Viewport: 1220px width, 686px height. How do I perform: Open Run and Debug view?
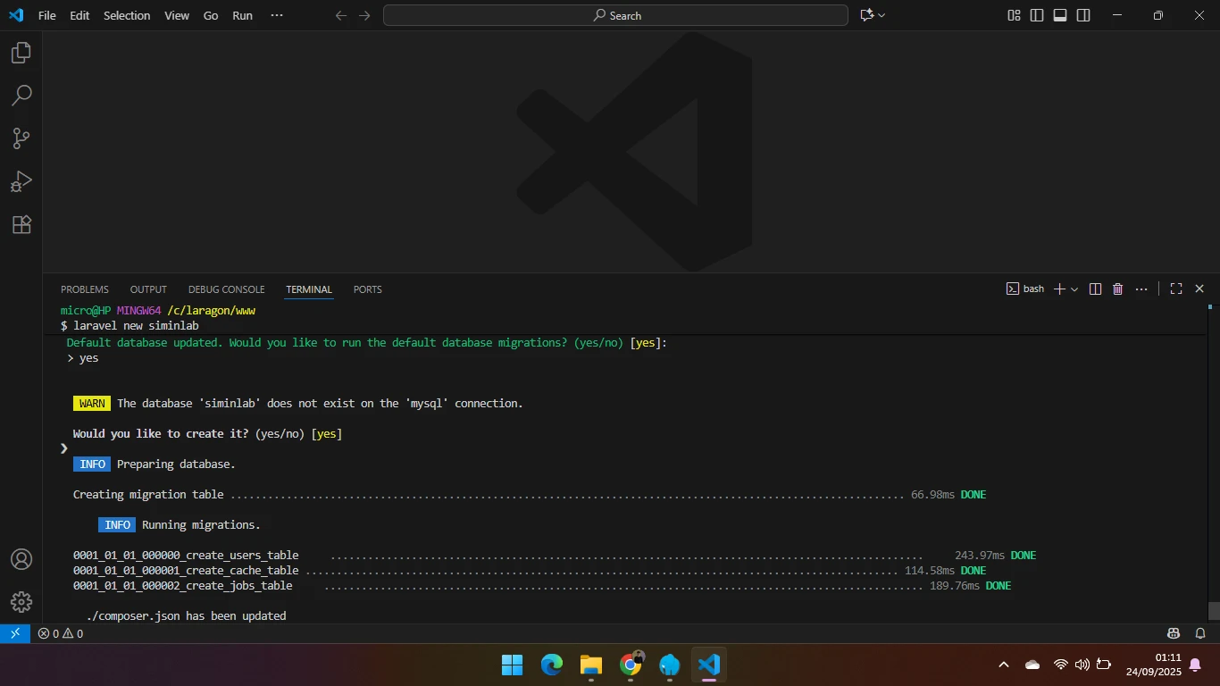(21, 181)
